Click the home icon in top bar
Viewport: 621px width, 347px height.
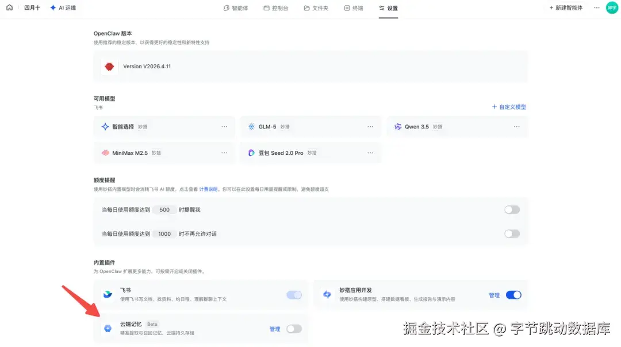[10, 7]
